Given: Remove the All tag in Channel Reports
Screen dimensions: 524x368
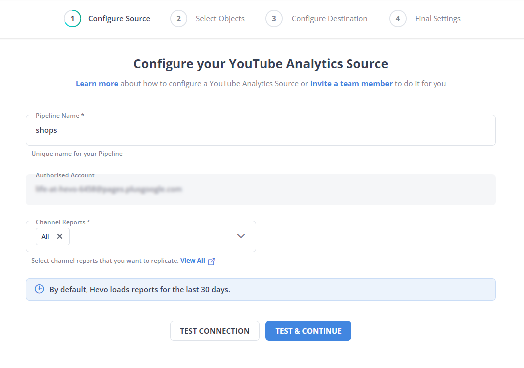Looking at the screenshot, I should (60, 236).
